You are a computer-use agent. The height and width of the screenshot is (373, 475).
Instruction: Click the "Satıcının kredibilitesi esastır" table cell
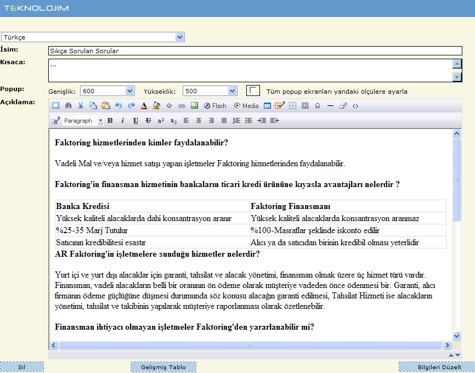(152, 242)
